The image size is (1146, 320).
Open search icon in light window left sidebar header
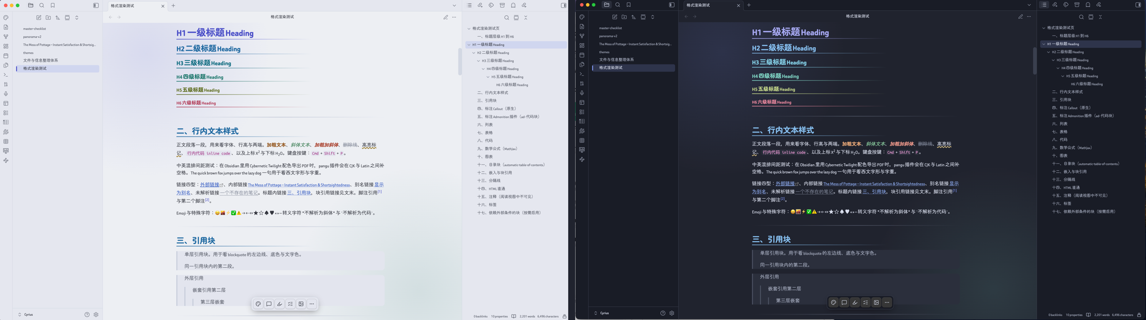click(x=42, y=6)
